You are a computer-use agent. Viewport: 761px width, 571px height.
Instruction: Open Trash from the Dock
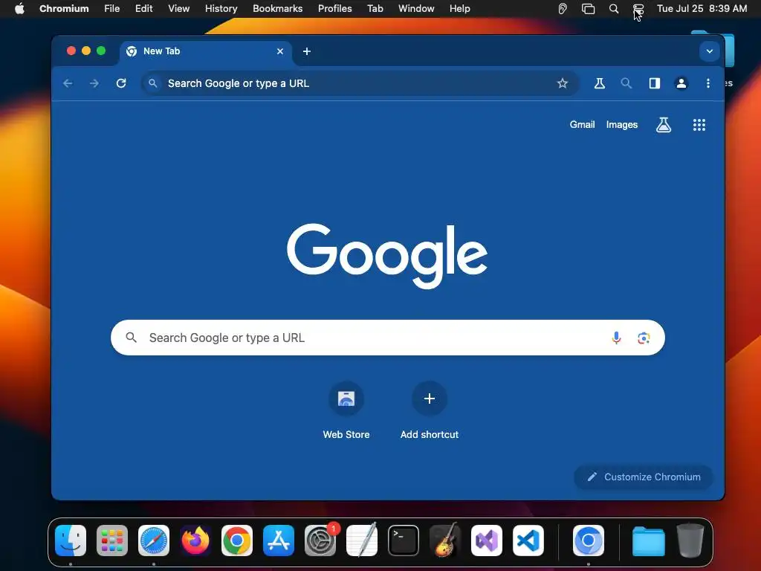point(690,541)
